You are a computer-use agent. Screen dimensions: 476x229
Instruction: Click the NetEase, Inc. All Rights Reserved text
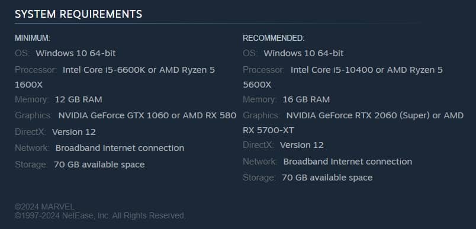click(124, 216)
